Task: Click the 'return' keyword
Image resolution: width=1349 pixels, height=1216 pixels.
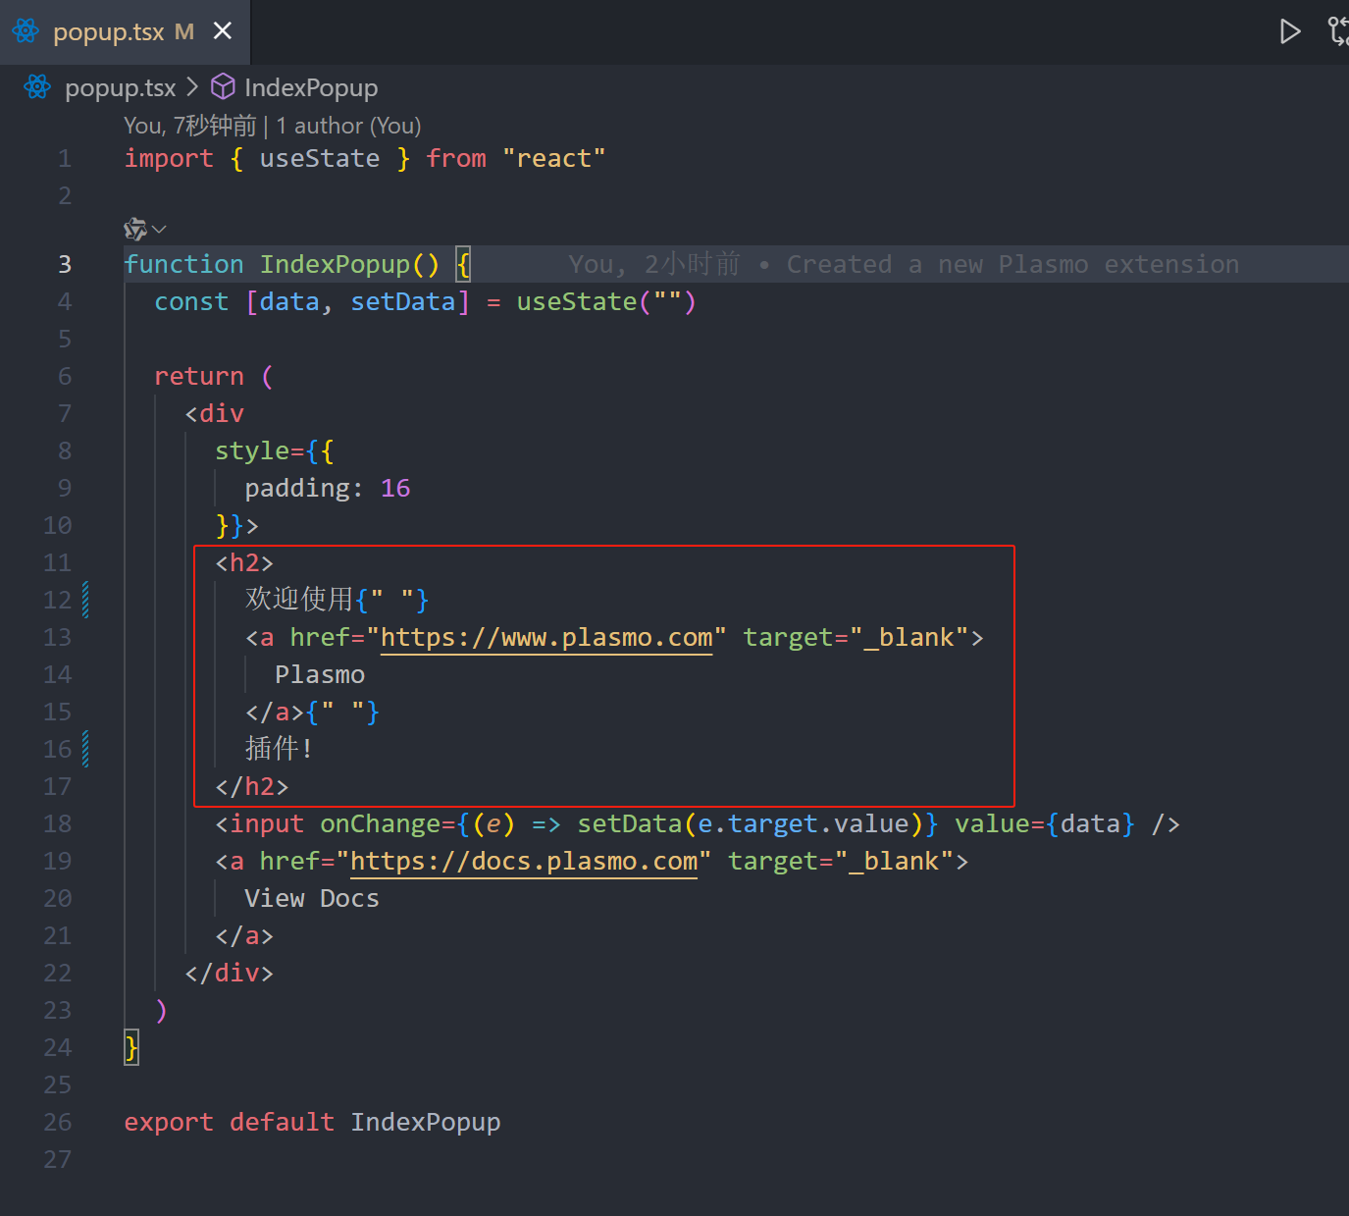Action: pyautogui.click(x=199, y=376)
